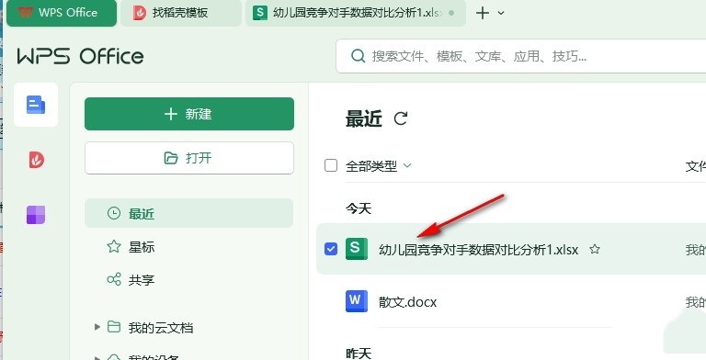Viewport: 706px width, 360px height.
Task: Open file 散文.docx
Action: 407,301
